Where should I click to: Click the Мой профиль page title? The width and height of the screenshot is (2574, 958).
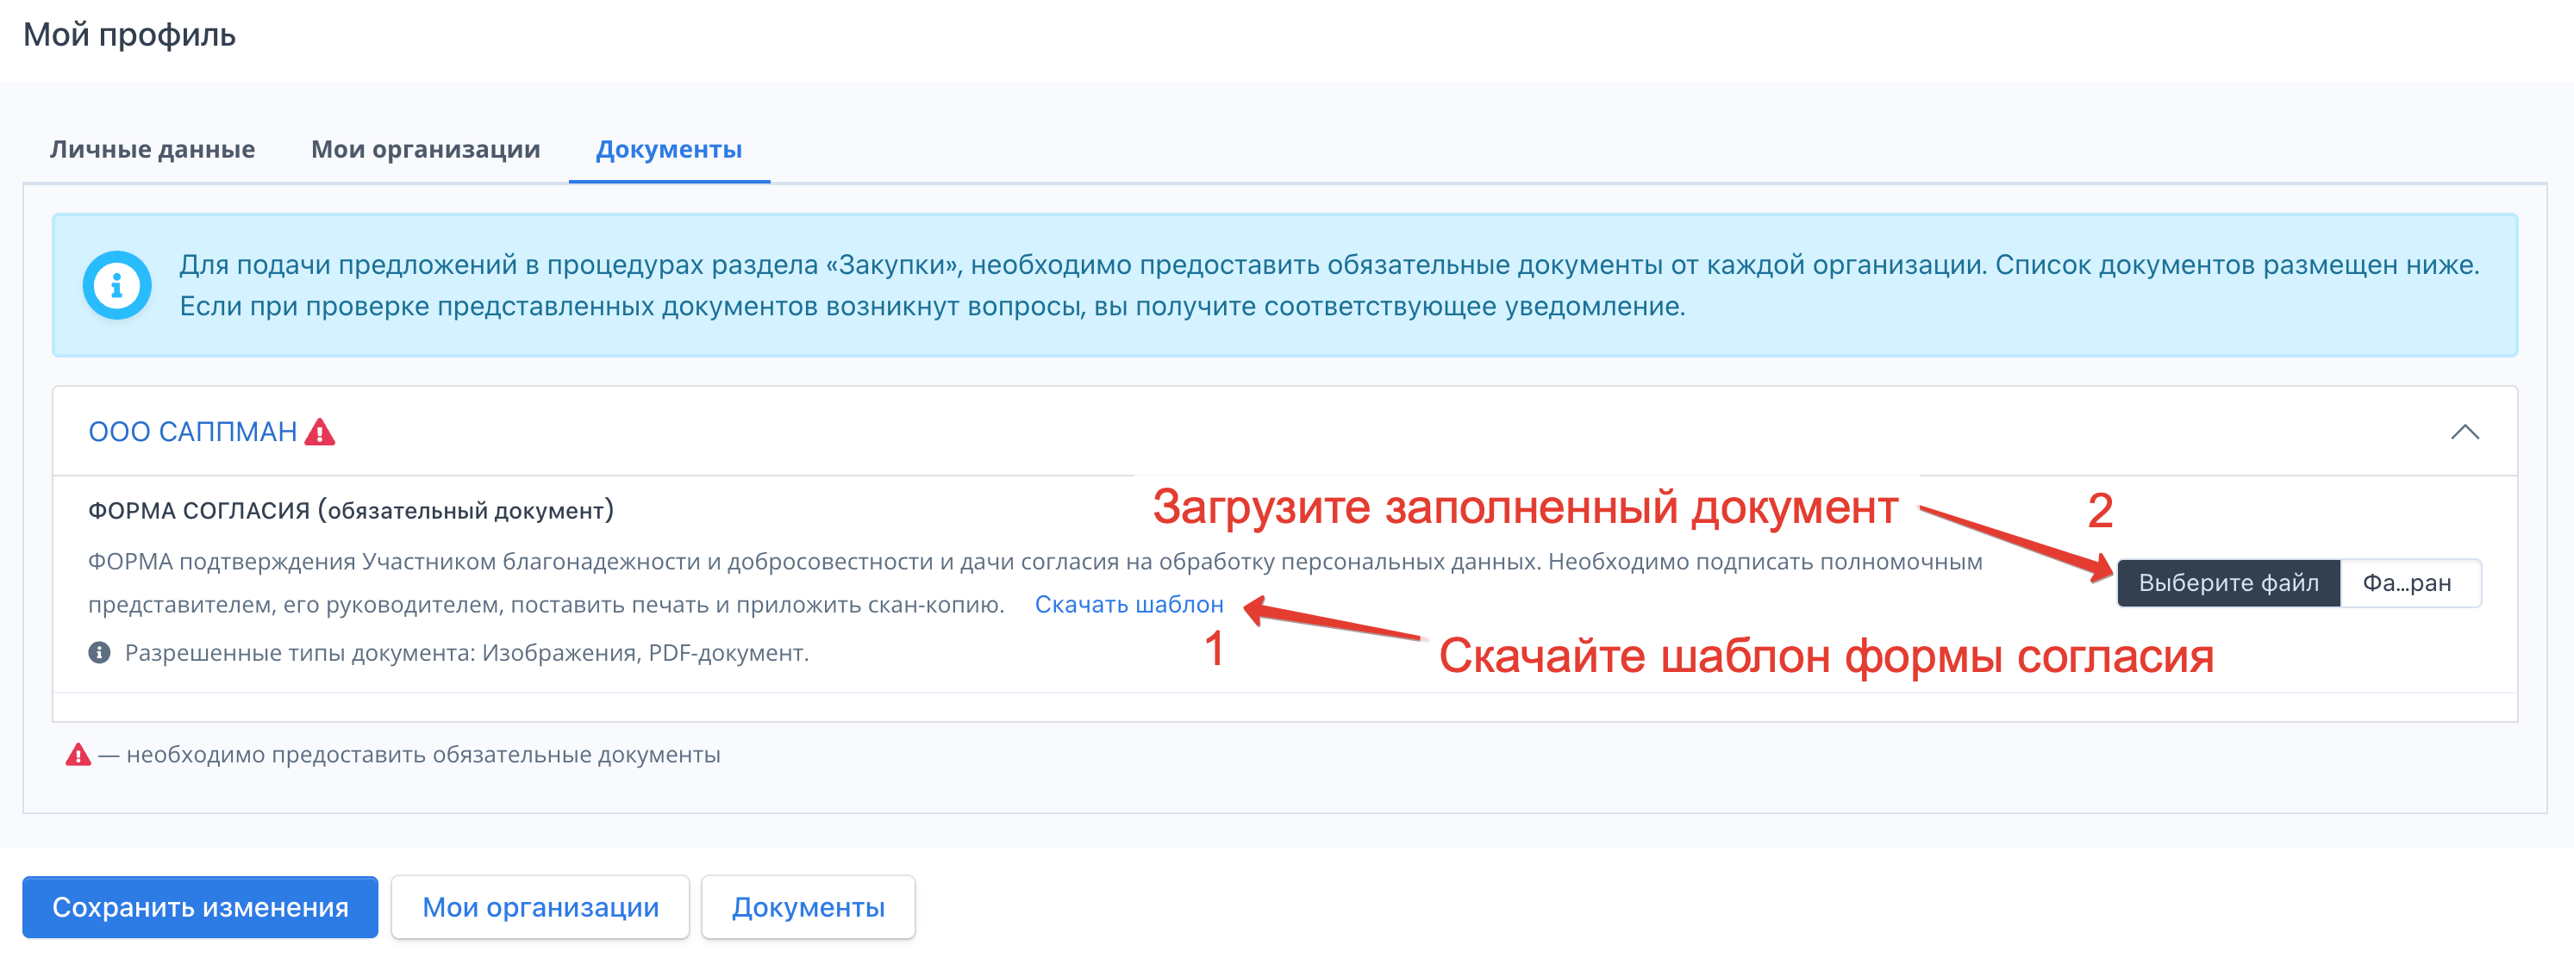pyautogui.click(x=130, y=35)
